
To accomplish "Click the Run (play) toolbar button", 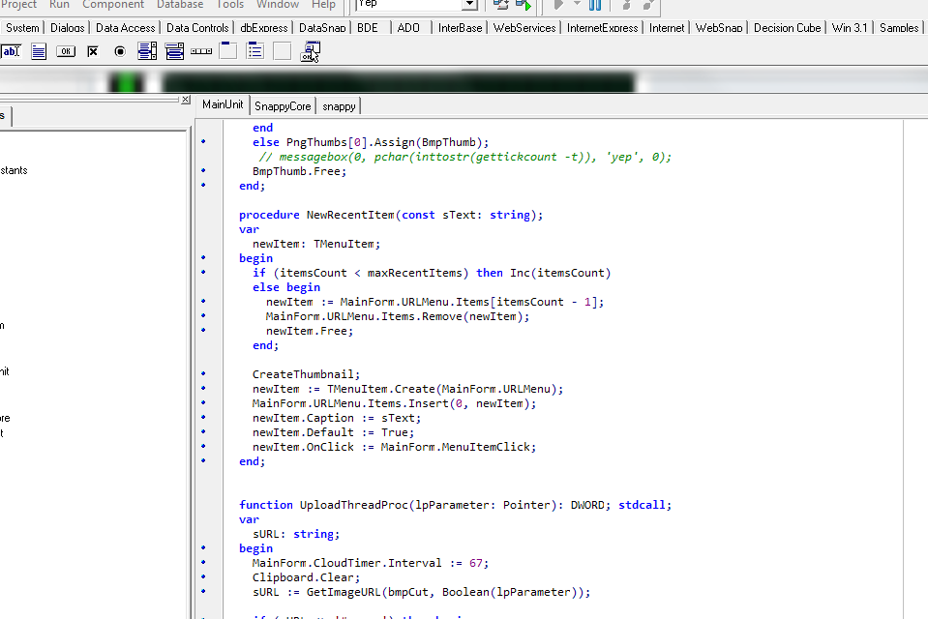I will 557,6.
